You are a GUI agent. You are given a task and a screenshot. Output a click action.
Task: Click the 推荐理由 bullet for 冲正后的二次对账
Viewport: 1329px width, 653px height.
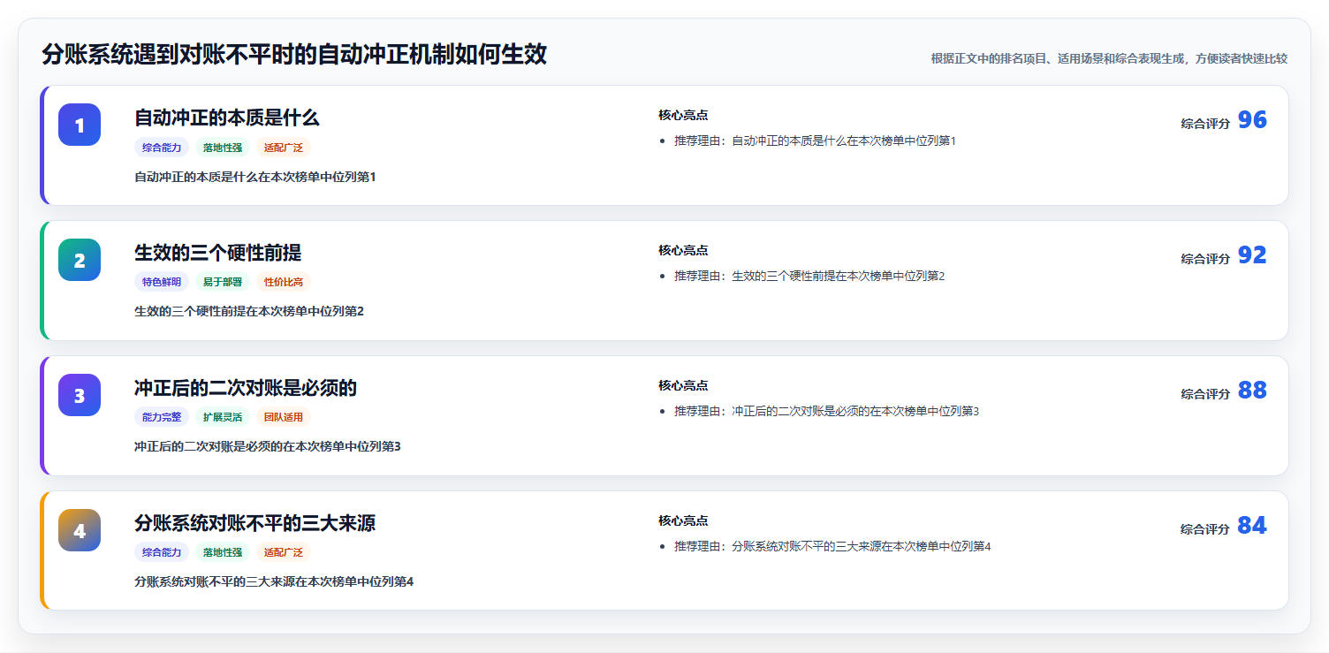point(826,411)
